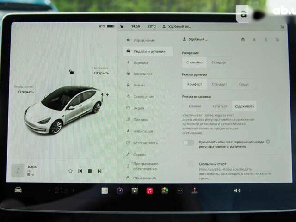This screenshot has width=296, height=222.
Task: Open the music app in dock
Action: (x=149, y=191)
